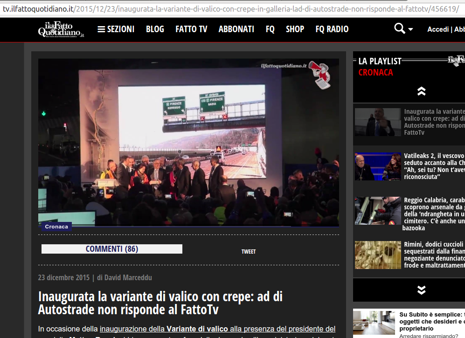Click the Reggio Calabria carabinieri playlist title
465x338 pixels.
click(434, 214)
